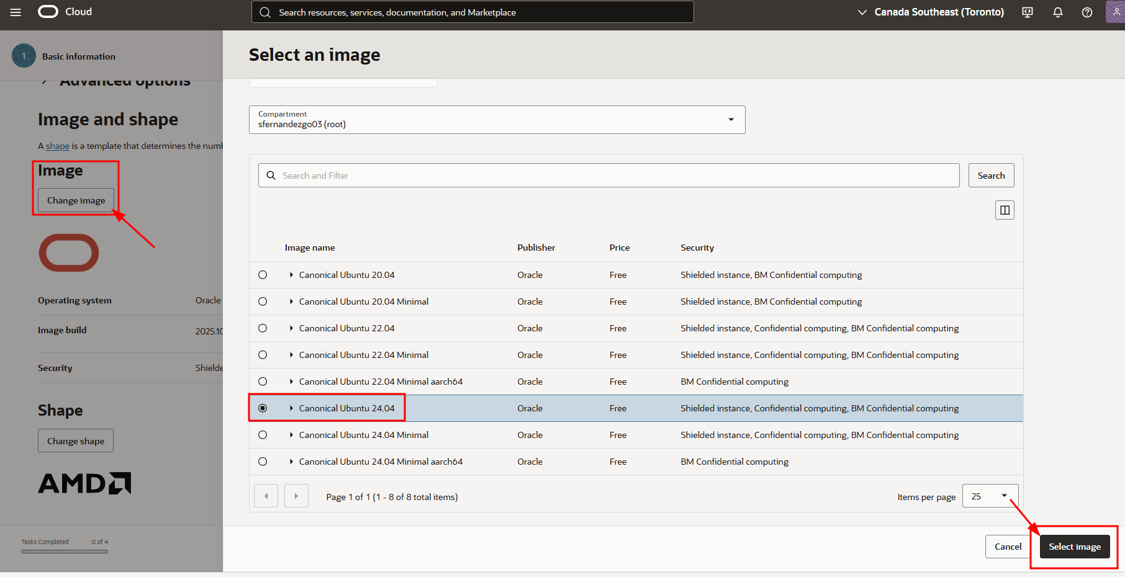The width and height of the screenshot is (1125, 577).
Task: Open the Items per page dropdown
Action: pos(990,496)
